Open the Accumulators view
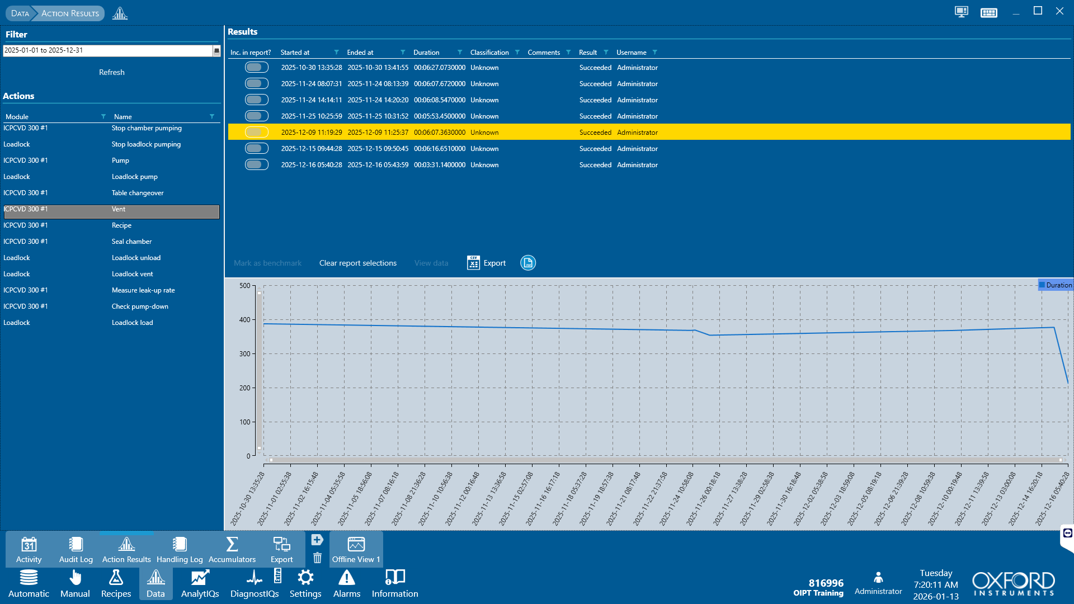Image resolution: width=1074 pixels, height=604 pixels. pos(232,550)
